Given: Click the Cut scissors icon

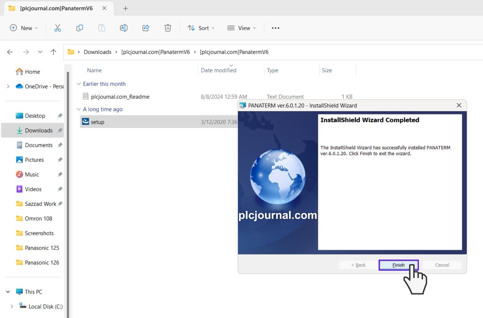Looking at the screenshot, I should point(58,28).
